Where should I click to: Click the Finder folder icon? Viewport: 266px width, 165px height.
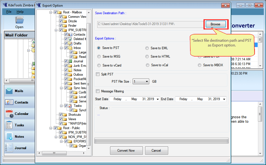65,26
